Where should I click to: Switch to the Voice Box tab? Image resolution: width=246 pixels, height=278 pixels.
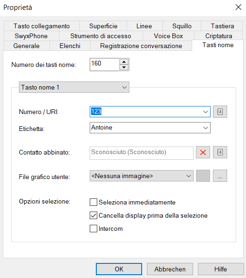[x=169, y=36]
